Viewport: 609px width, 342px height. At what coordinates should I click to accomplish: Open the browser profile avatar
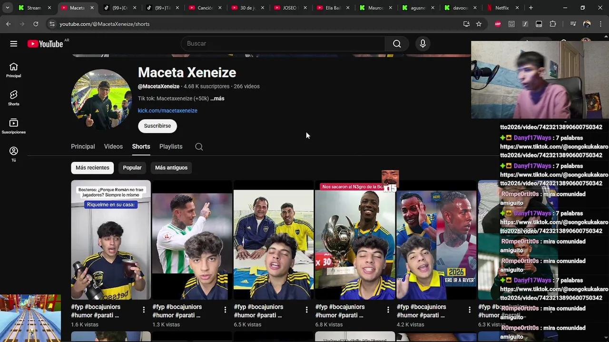(x=587, y=24)
